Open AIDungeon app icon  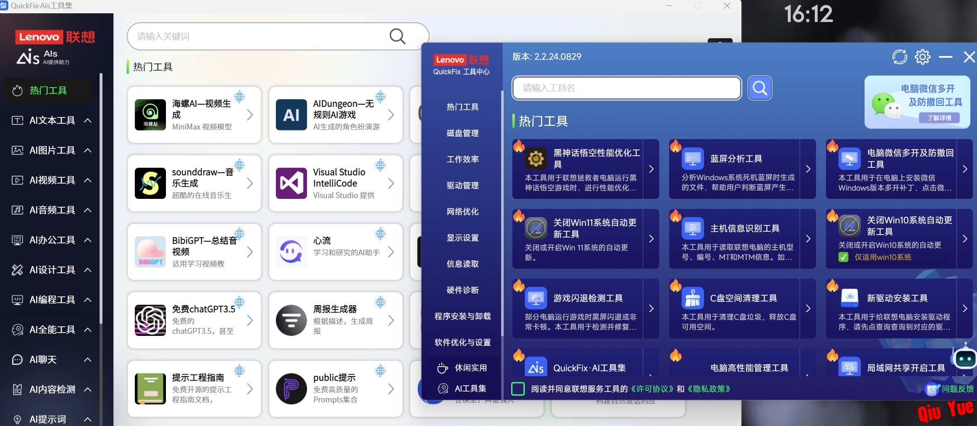(x=291, y=115)
